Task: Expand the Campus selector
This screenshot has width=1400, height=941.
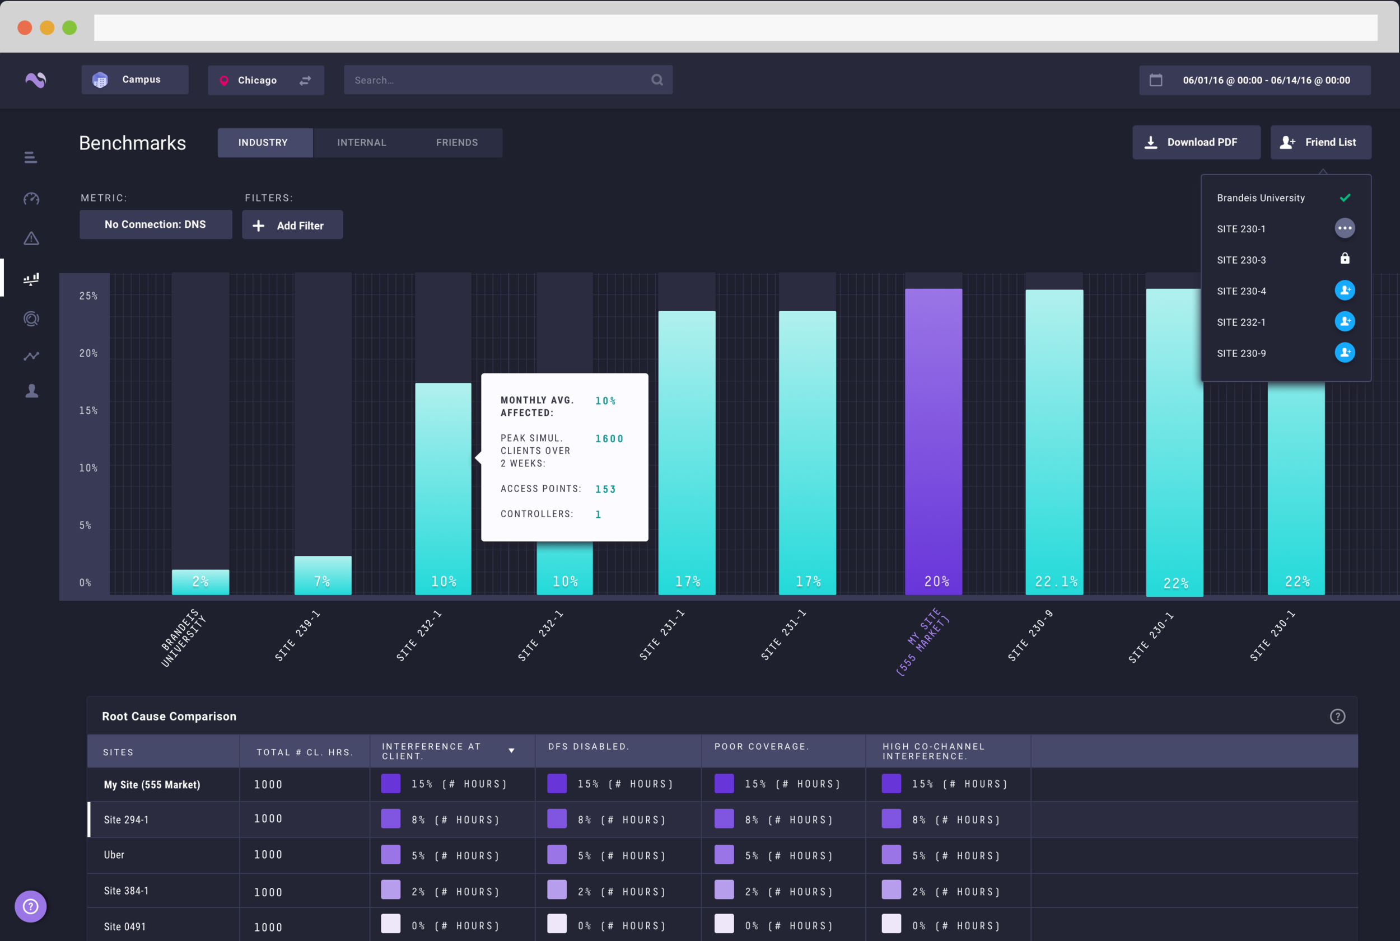Action: 135,80
